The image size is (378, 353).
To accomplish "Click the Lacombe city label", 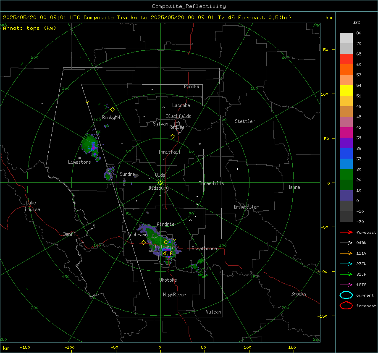I will (181, 105).
